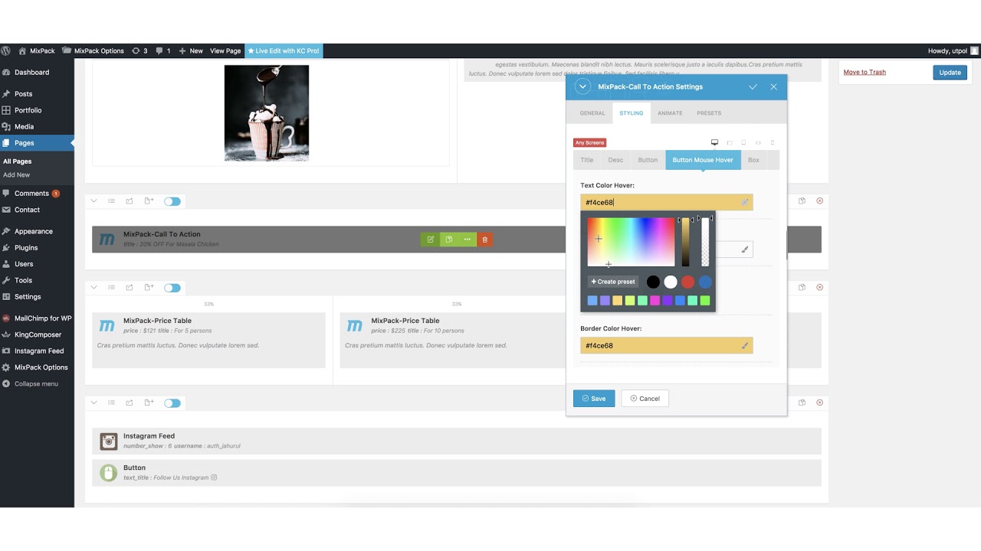Pick the black preset color circle
Image resolution: width=981 pixels, height=551 pixels.
click(653, 282)
